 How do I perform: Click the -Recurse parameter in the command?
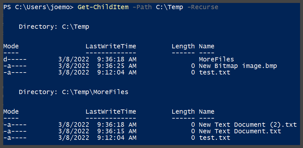tap(203, 7)
